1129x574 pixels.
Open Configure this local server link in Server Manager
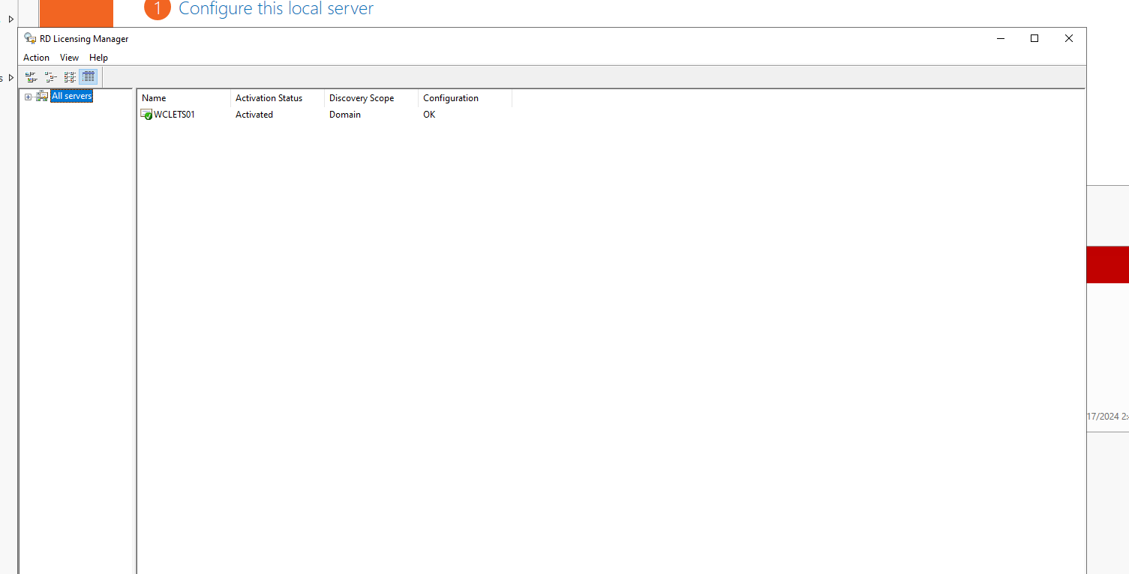pyautogui.click(x=276, y=9)
